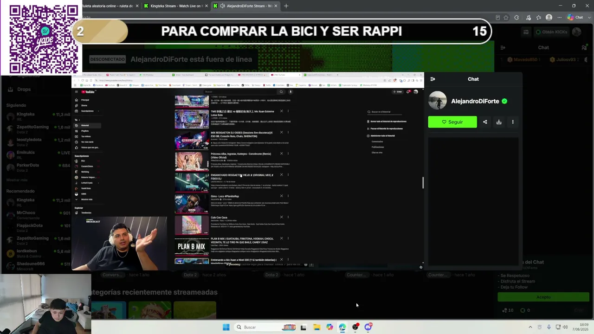This screenshot has height=334, width=594.
Task: Remove Culo Con Caca from history
Action: click(x=281, y=217)
